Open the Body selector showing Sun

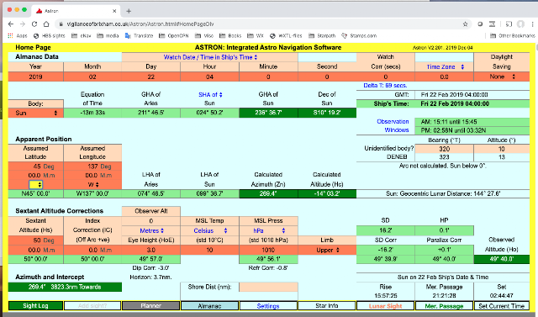click(35, 113)
